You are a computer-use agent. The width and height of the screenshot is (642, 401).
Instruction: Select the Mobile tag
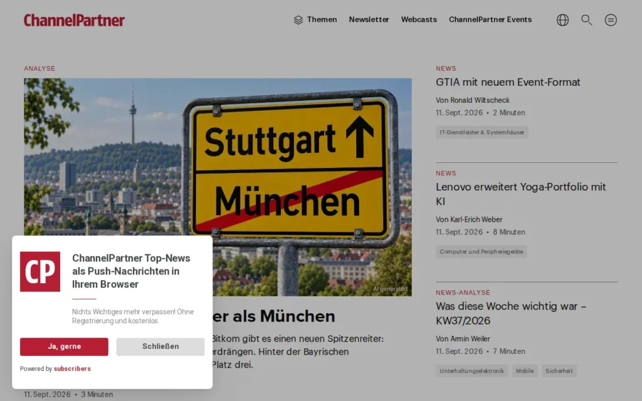click(x=525, y=371)
